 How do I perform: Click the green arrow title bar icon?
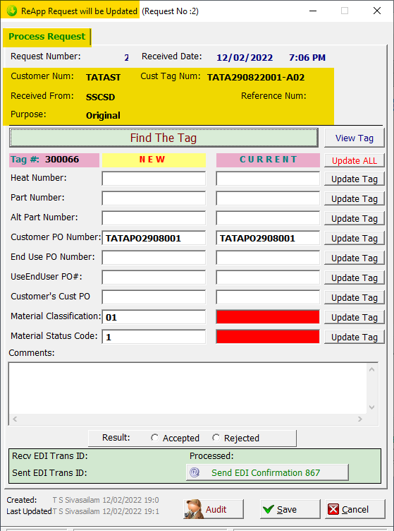coord(12,11)
